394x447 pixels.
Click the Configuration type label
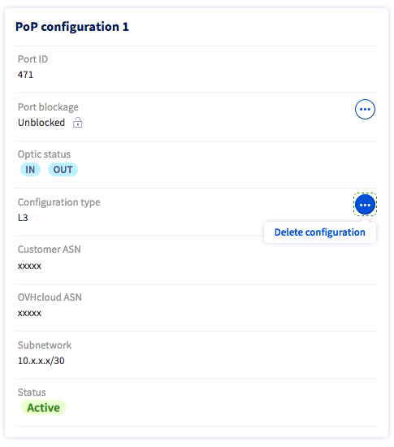[59, 202]
